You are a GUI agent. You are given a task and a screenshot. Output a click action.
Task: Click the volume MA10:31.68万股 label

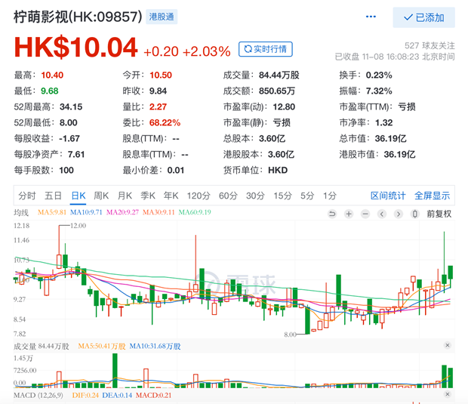click(x=155, y=347)
